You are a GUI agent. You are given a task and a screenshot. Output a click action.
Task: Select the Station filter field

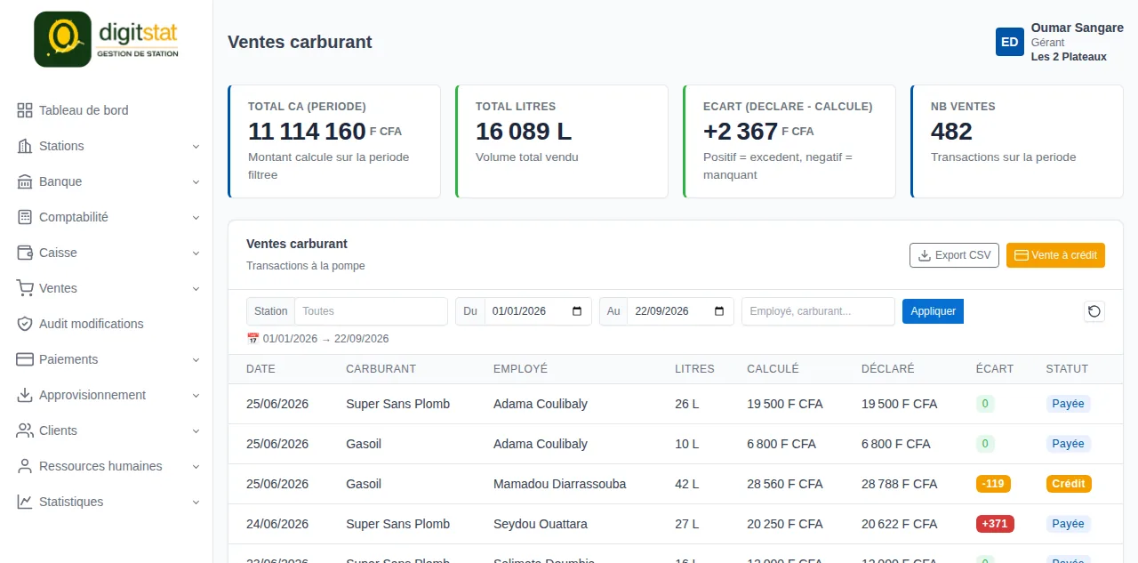point(371,311)
